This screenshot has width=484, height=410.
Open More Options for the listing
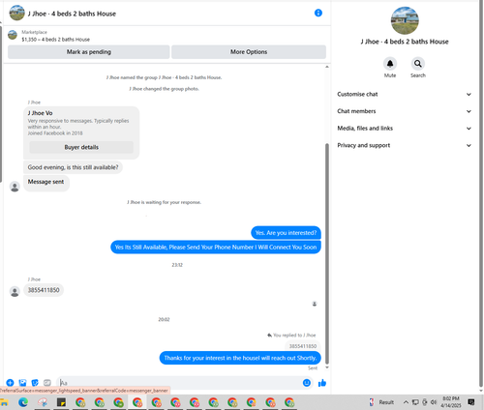click(x=249, y=52)
